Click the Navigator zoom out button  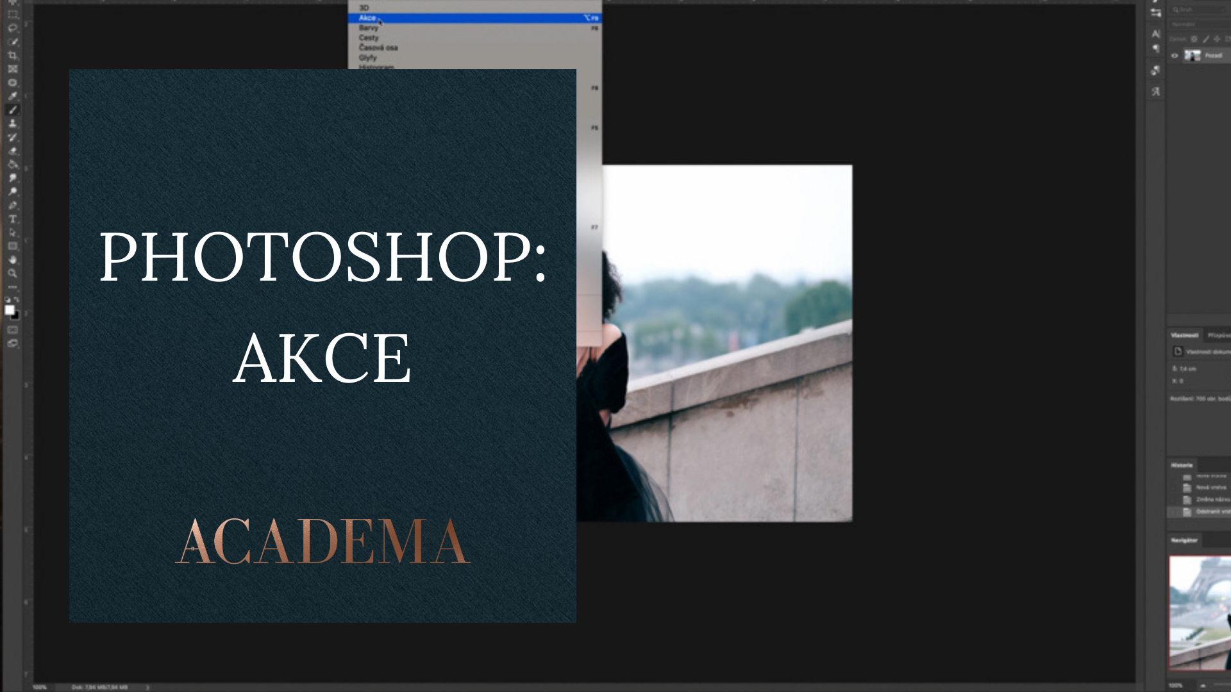click(1203, 686)
